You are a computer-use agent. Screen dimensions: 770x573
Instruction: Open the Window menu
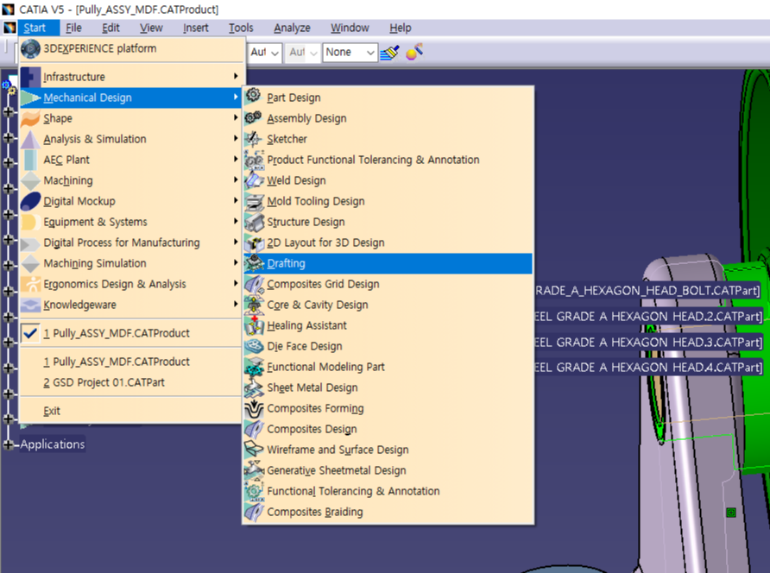(350, 28)
